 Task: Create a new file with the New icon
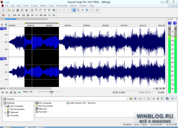point(3,10)
